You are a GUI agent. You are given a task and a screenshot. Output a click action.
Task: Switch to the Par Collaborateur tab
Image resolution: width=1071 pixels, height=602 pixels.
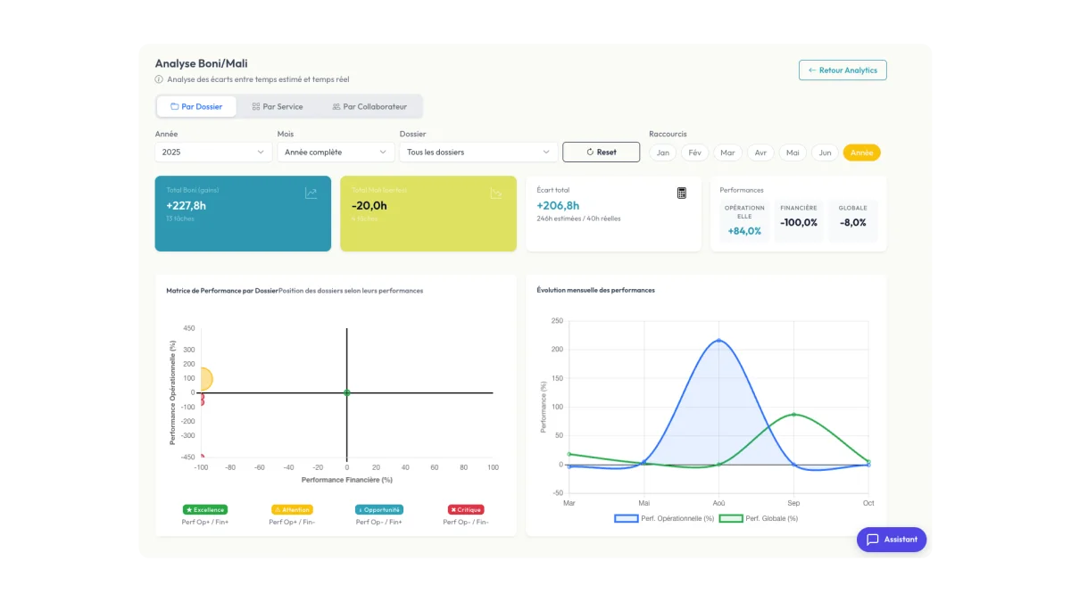pos(369,107)
